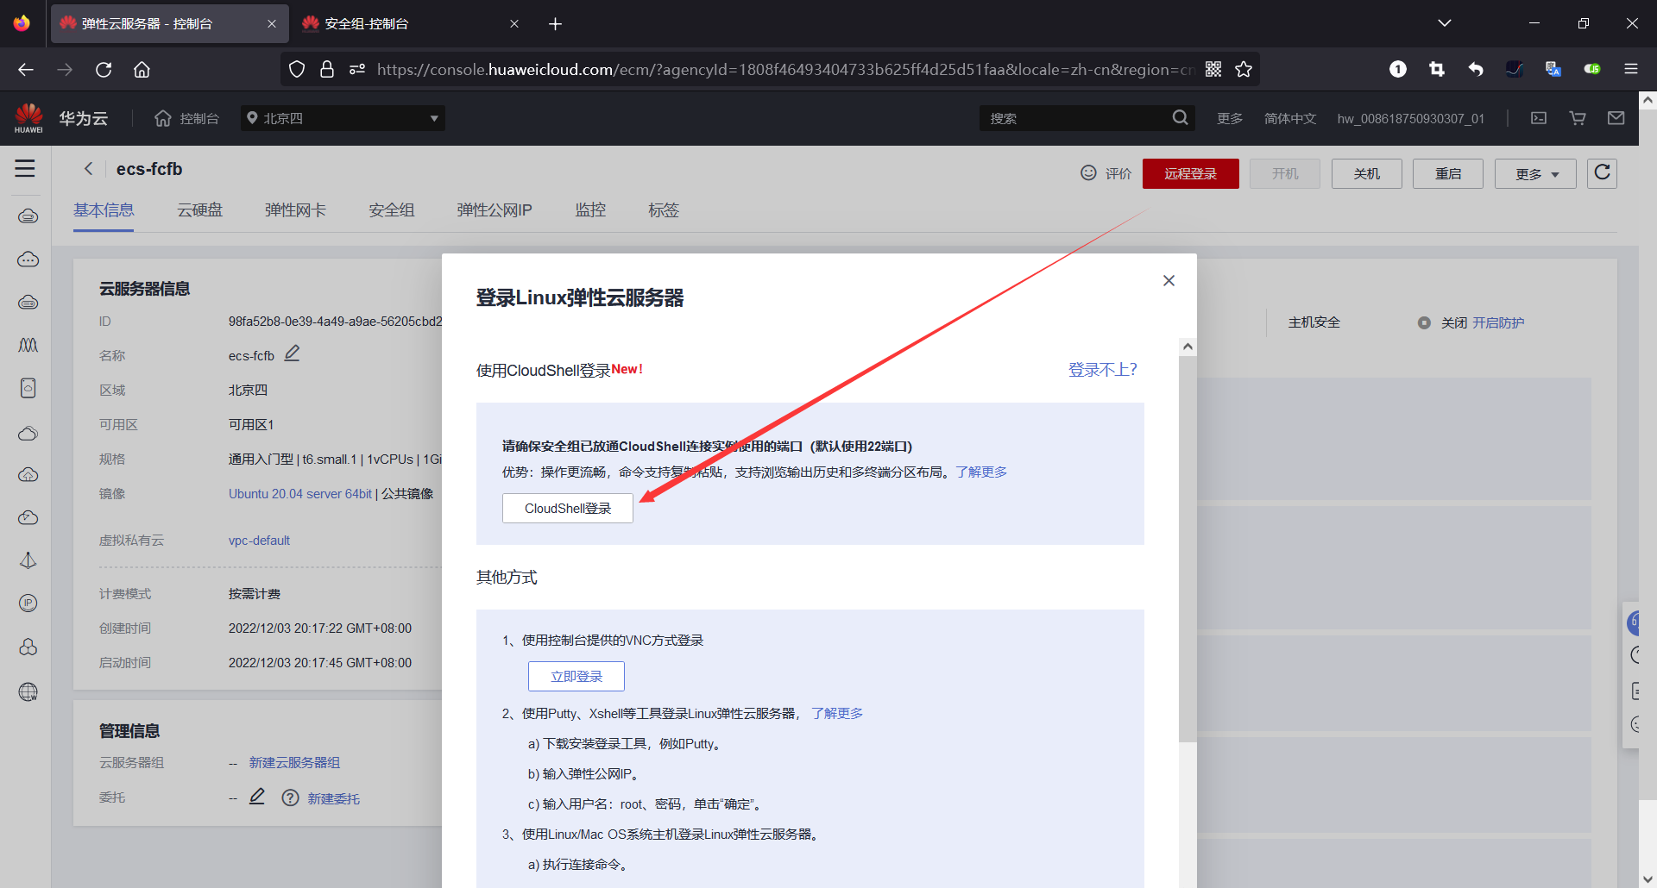Viewport: 1657px width, 888px height.
Task: Open the hamburger service list menu
Action: [x=25, y=169]
